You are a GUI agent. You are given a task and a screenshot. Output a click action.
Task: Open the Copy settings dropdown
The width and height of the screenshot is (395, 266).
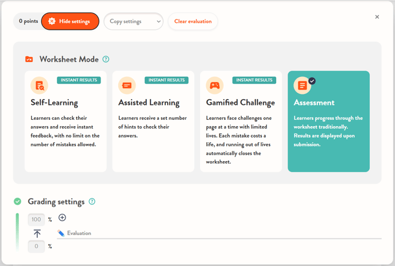(133, 21)
